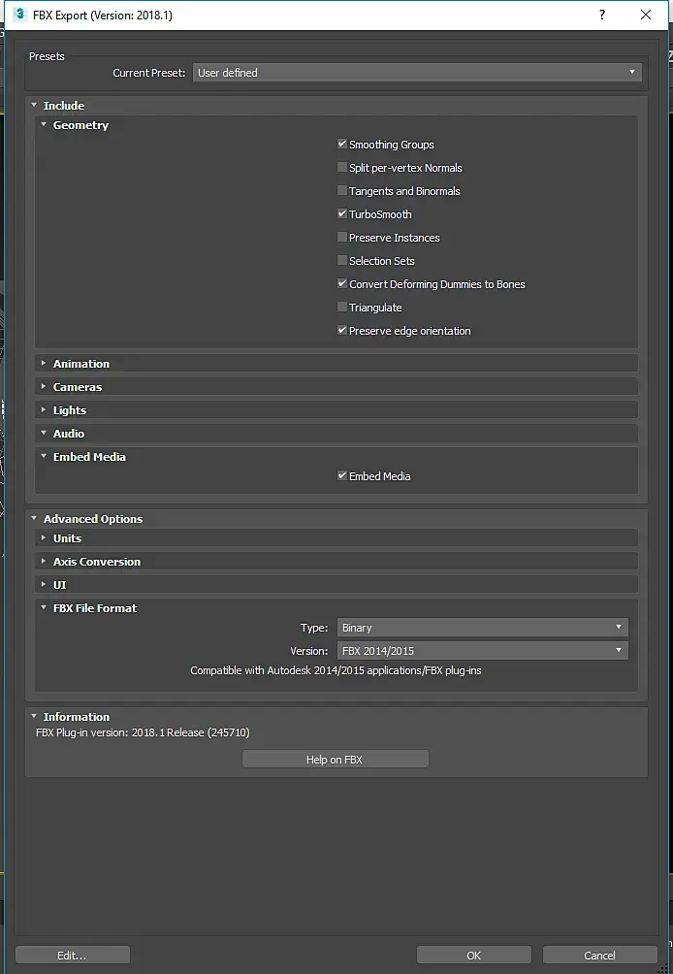Collapse the Advanced Options section
Viewport: 673px width, 974px height.
pyautogui.click(x=34, y=519)
